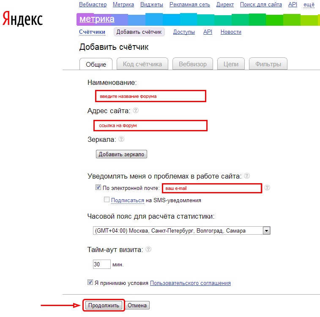320x317 pixels.
Task: Open the Вебмастер link in top navigation
Action: (x=93, y=5)
